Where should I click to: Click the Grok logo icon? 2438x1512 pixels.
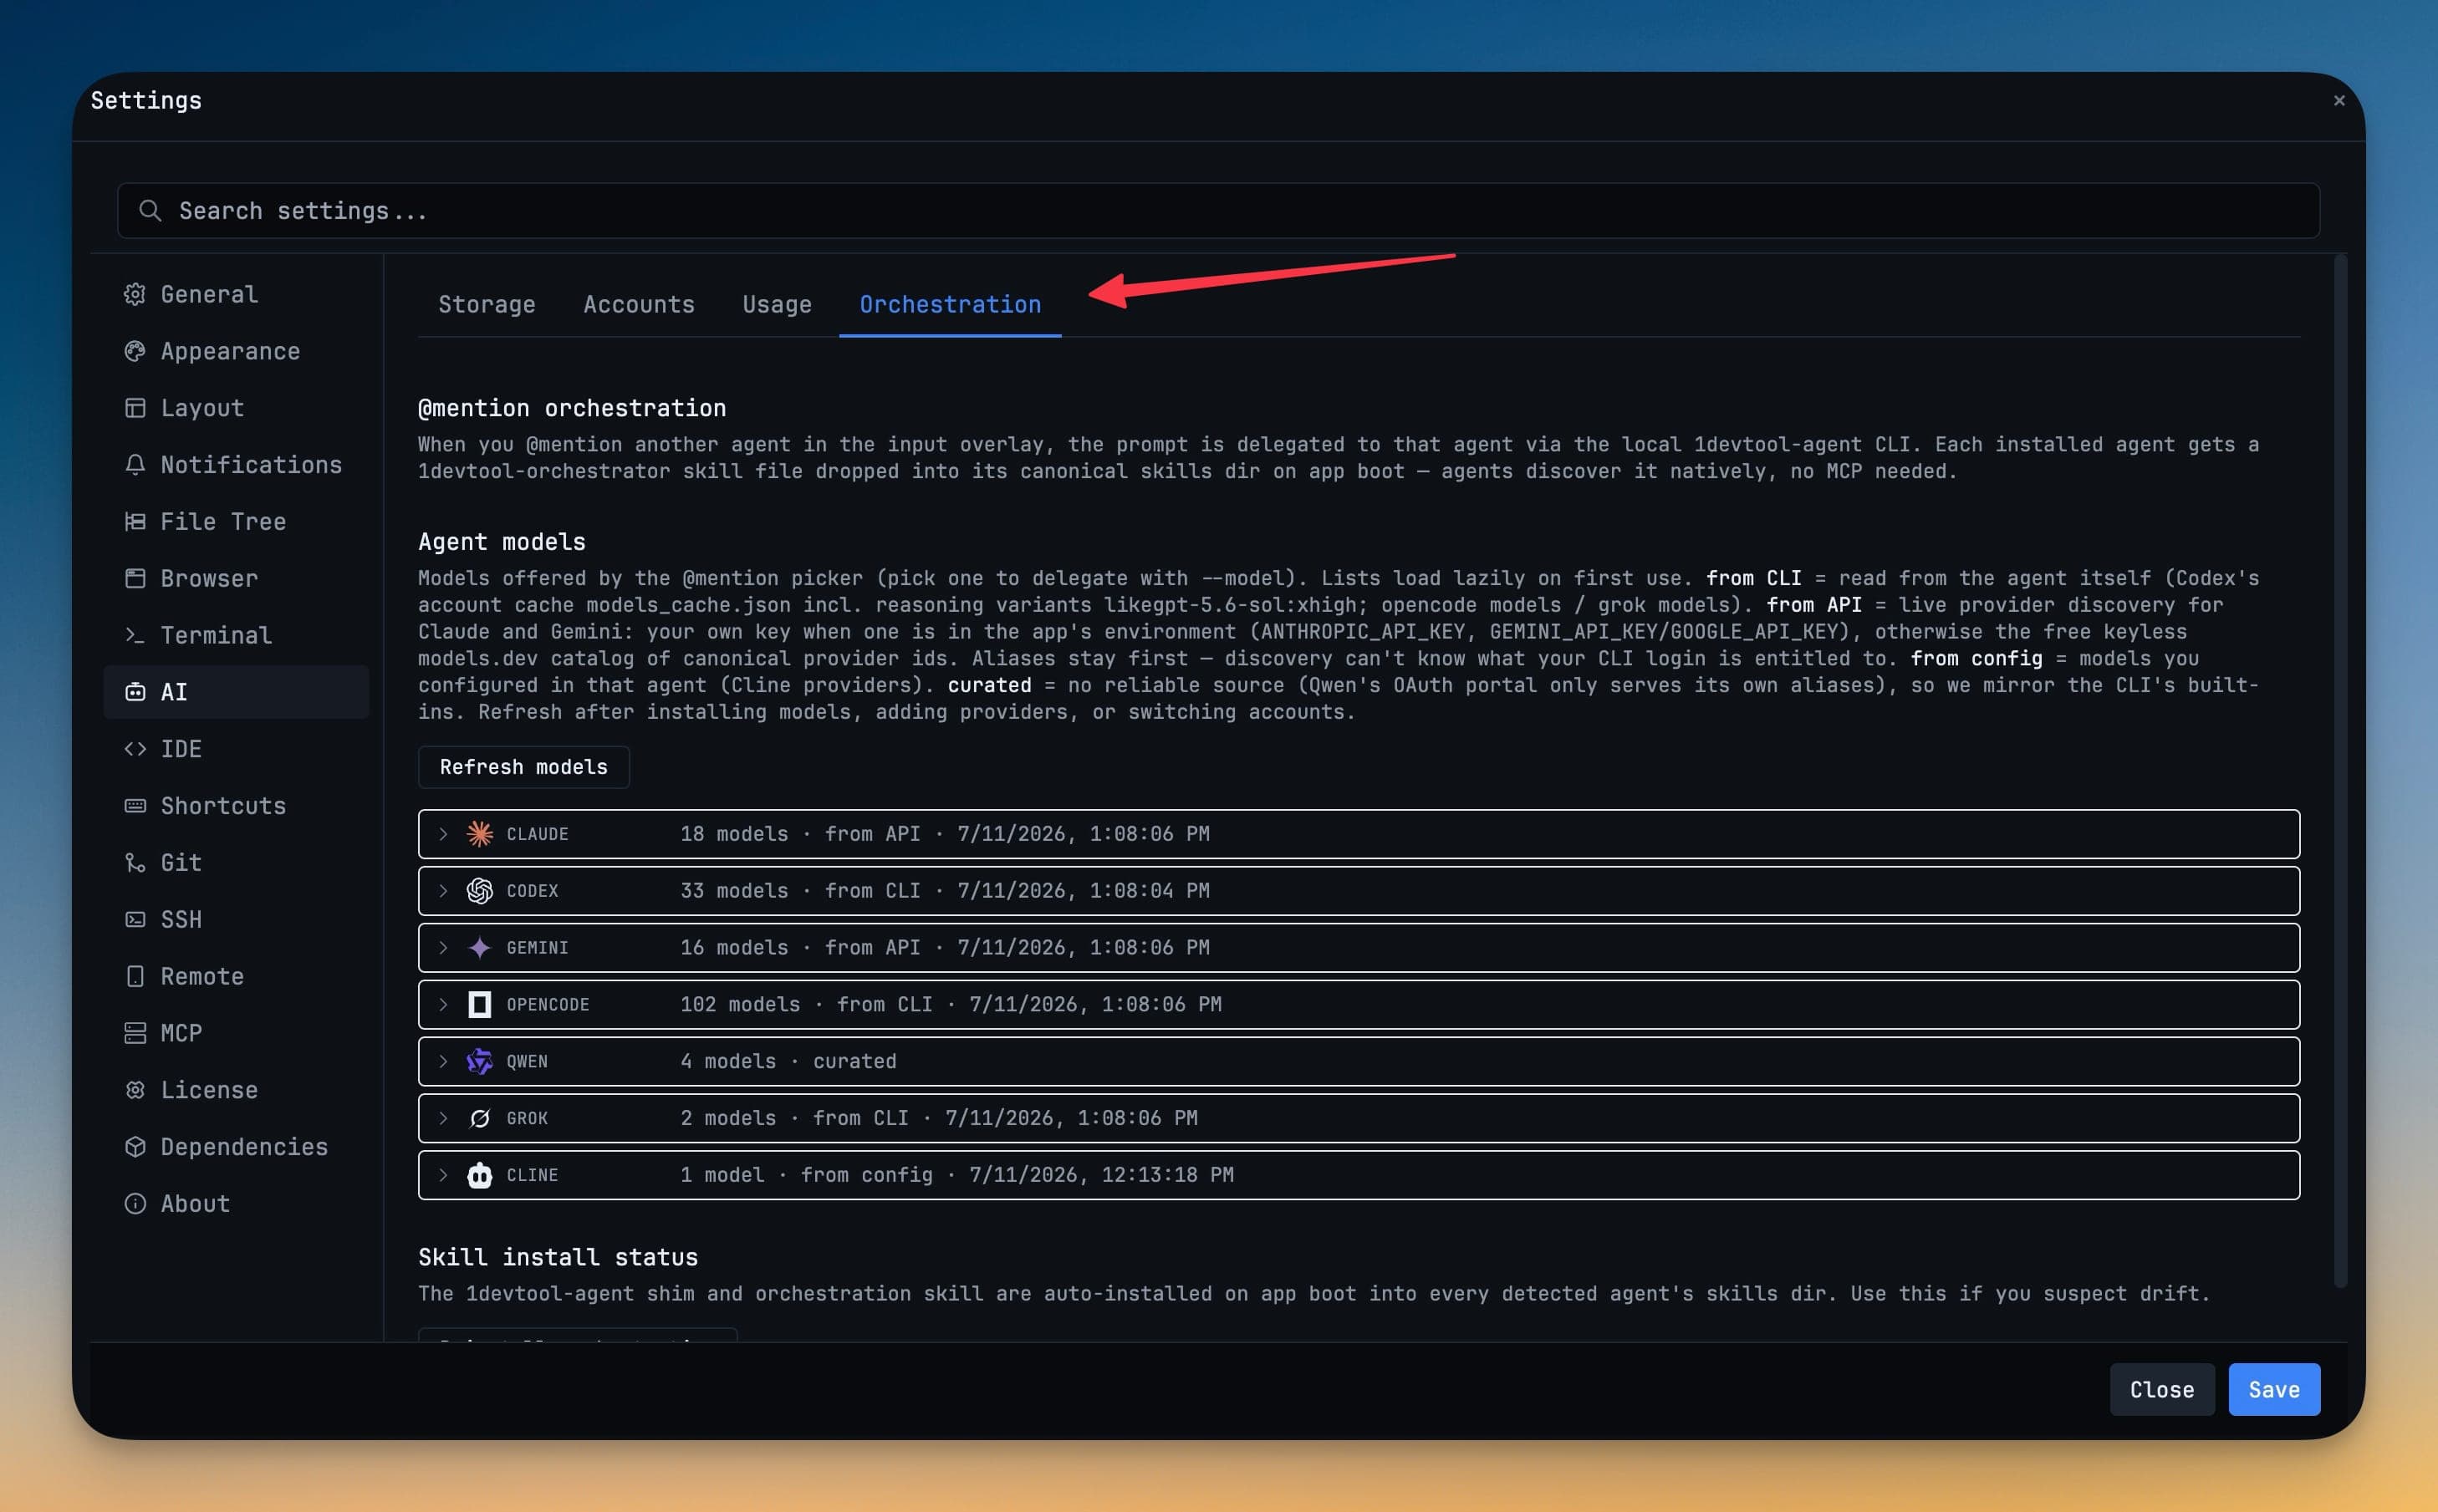pos(480,1118)
